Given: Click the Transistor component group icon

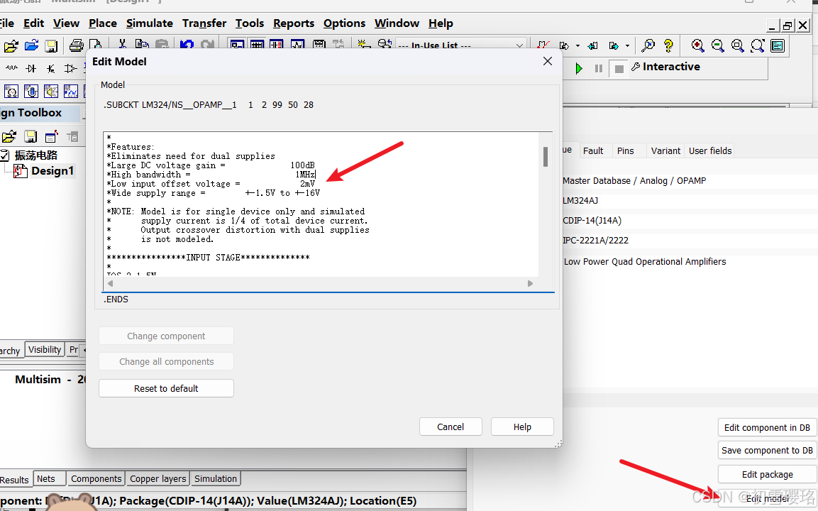Looking at the screenshot, I should pos(50,68).
